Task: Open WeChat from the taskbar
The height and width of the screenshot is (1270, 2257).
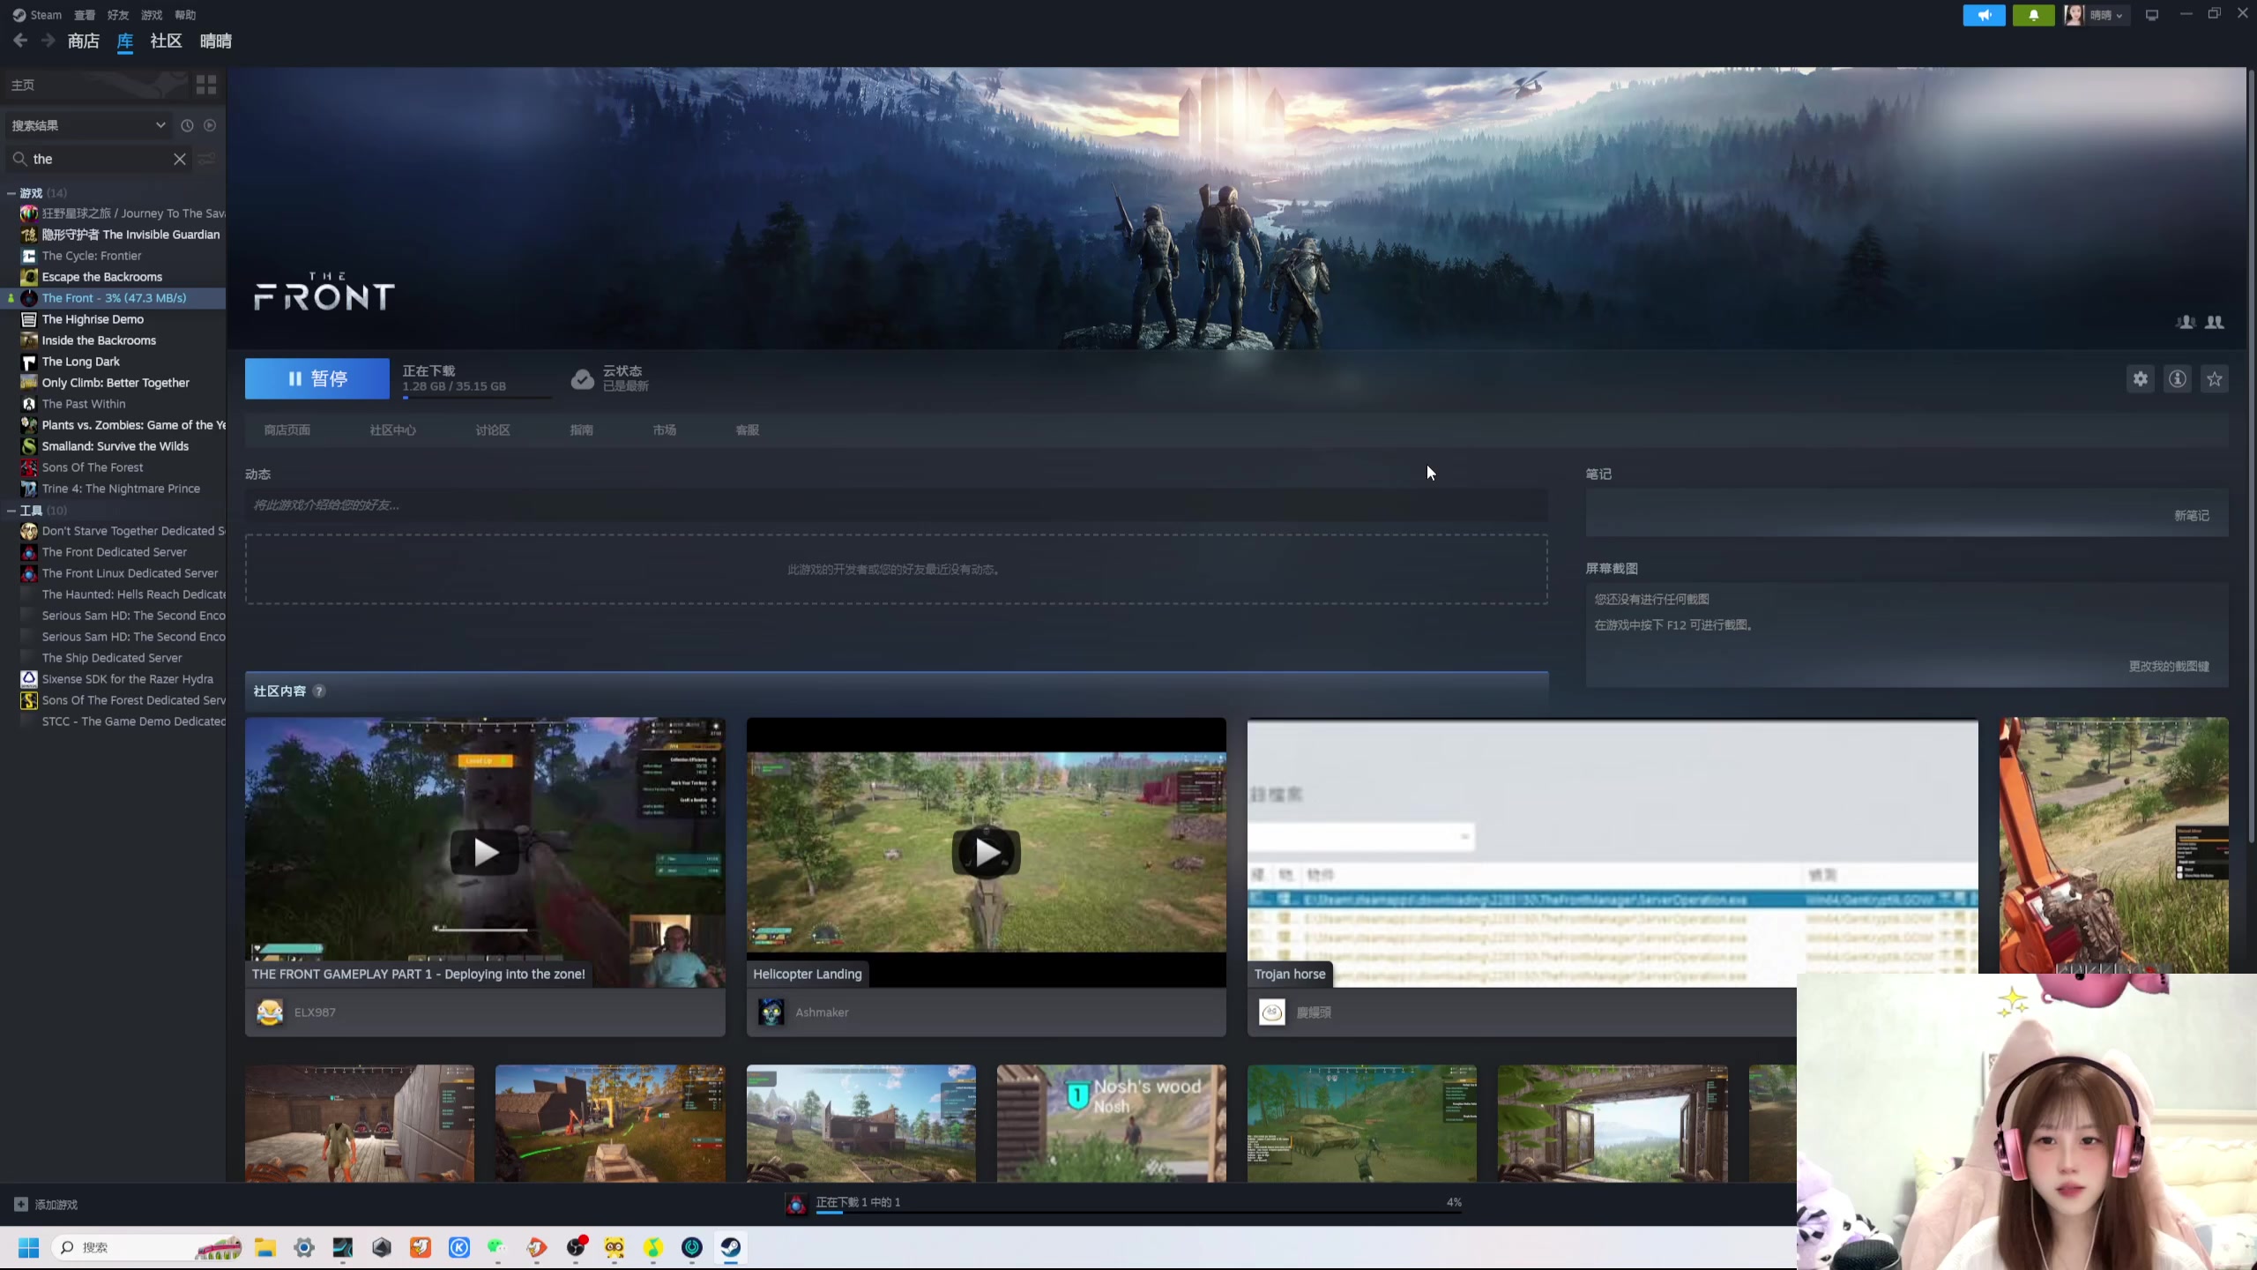Action: (498, 1247)
